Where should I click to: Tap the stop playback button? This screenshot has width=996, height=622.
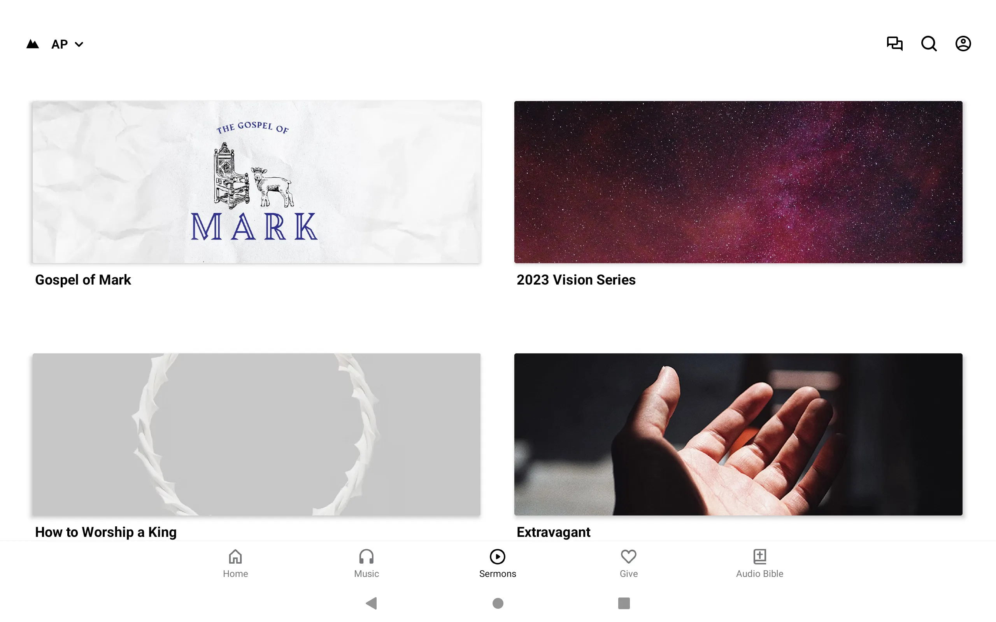[x=622, y=603]
